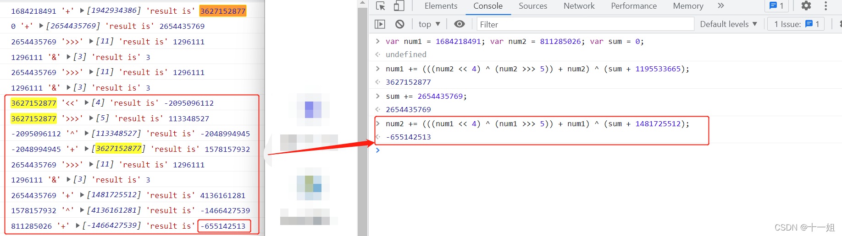Screen dimensions: 842x236
Task: Open the Performance tab
Action: tap(634, 6)
